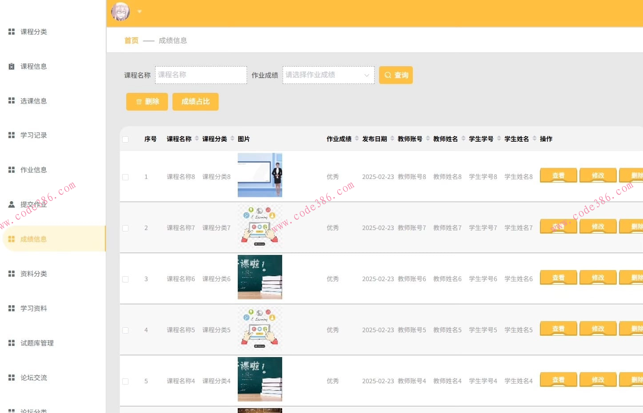Open the avatar dropdown arrow
Image resolution: width=643 pixels, height=413 pixels.
[139, 12]
